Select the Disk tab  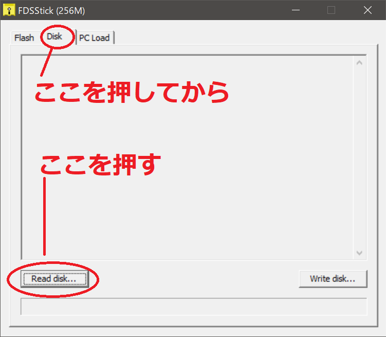click(x=54, y=37)
